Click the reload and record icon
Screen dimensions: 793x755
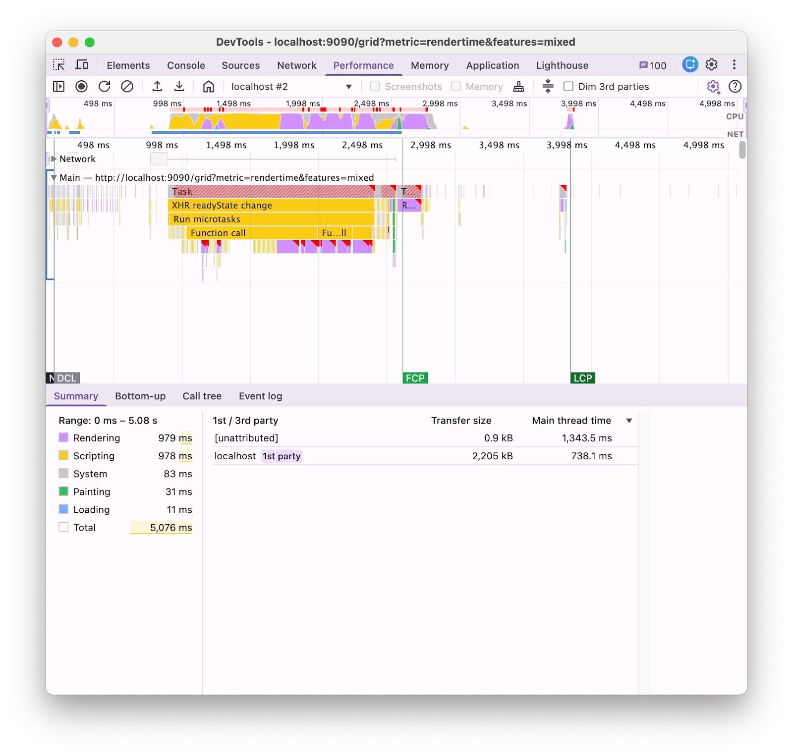pyautogui.click(x=104, y=87)
